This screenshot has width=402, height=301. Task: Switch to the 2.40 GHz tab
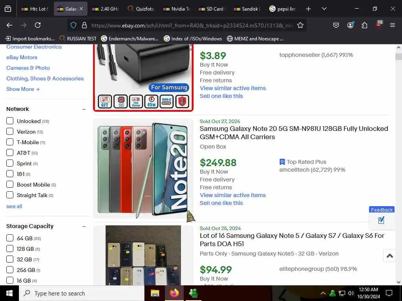tap(106, 9)
